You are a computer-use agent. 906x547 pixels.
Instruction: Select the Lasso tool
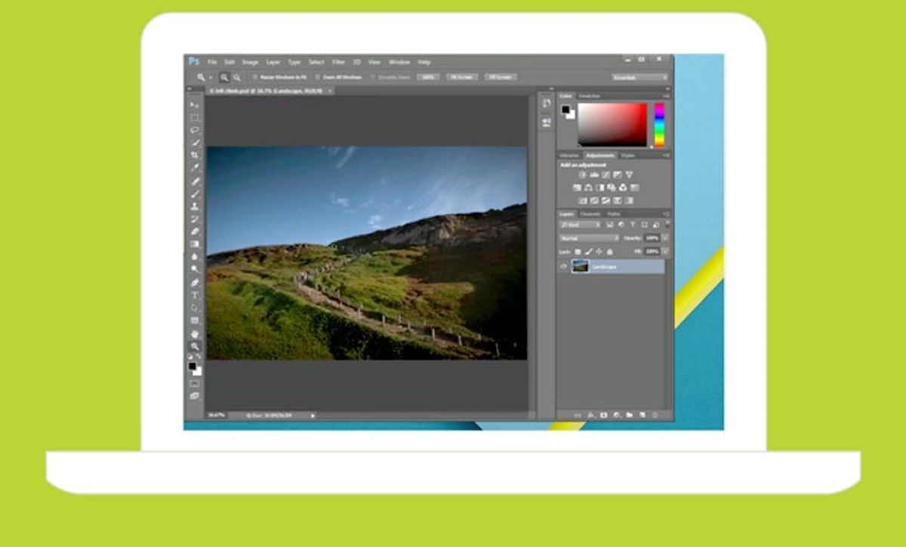tap(195, 130)
